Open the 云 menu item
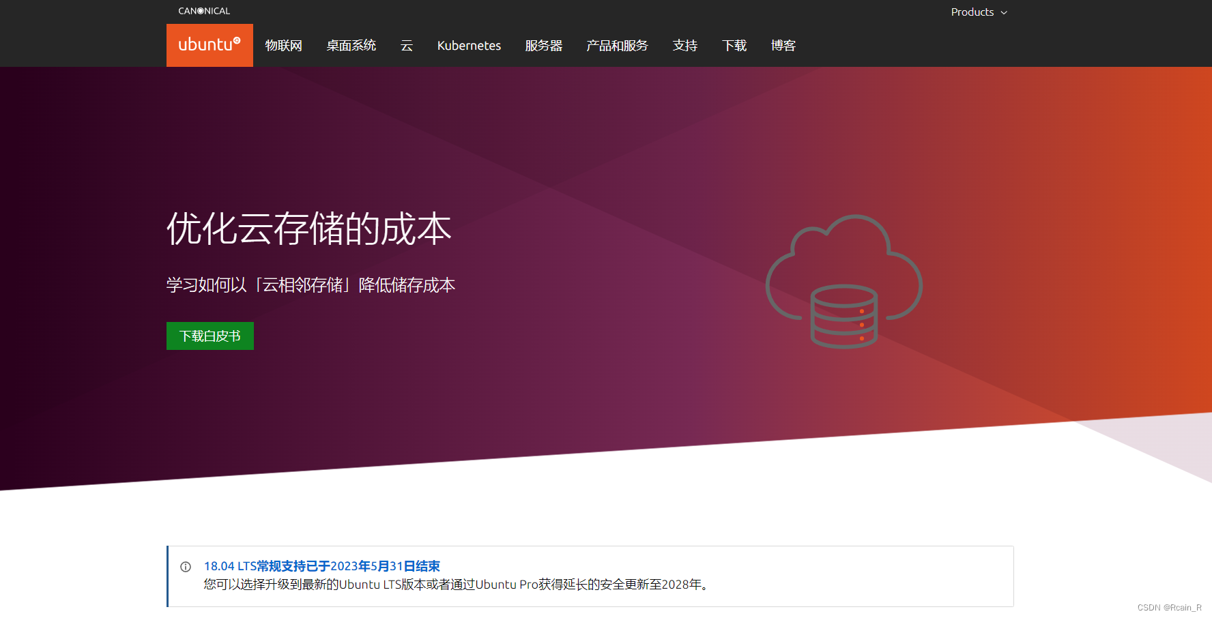This screenshot has width=1212, height=618. [407, 46]
